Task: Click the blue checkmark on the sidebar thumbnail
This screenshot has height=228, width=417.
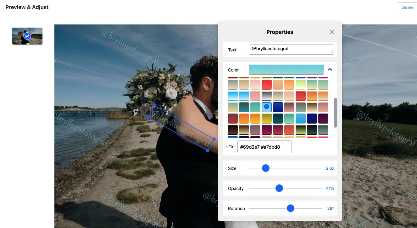Action: point(27,36)
